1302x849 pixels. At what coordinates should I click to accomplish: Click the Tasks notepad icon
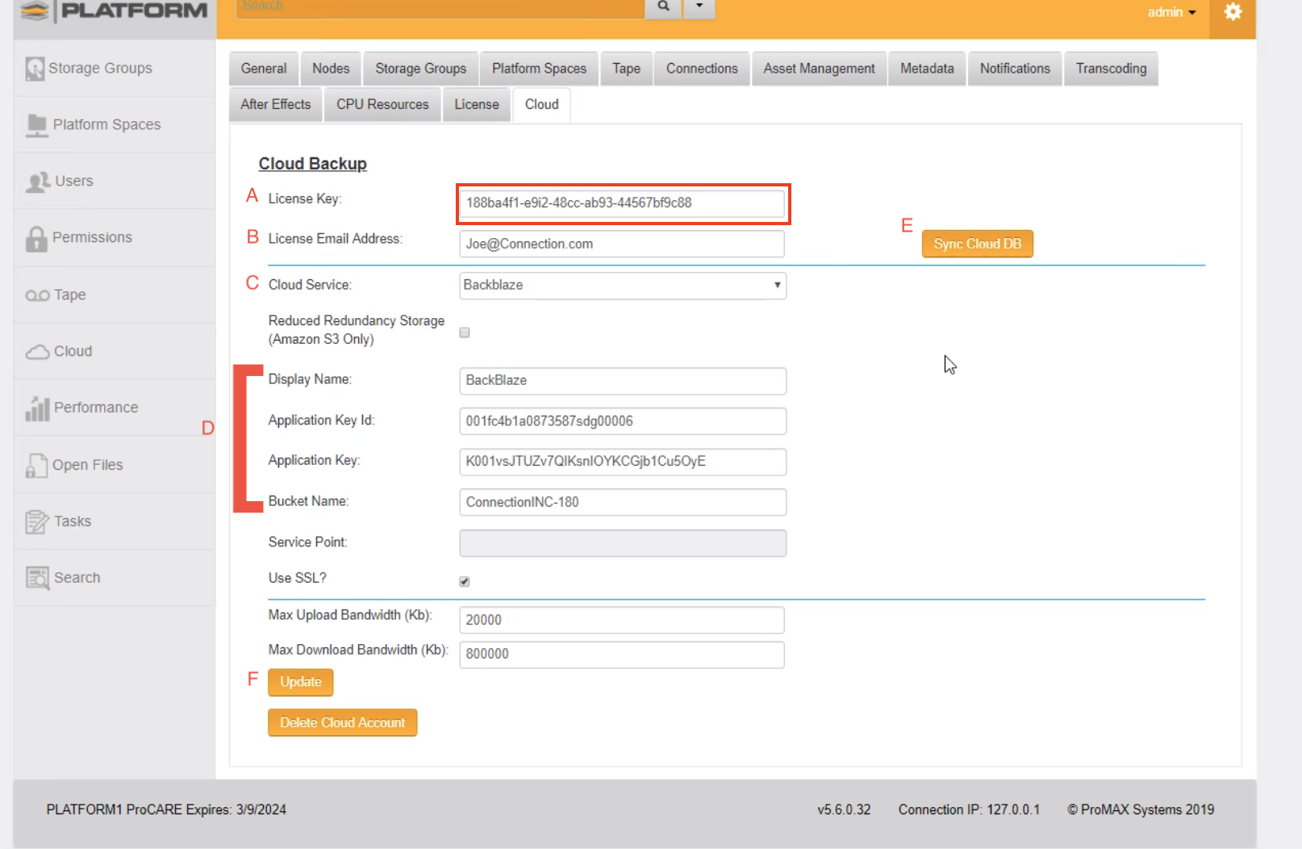(37, 522)
